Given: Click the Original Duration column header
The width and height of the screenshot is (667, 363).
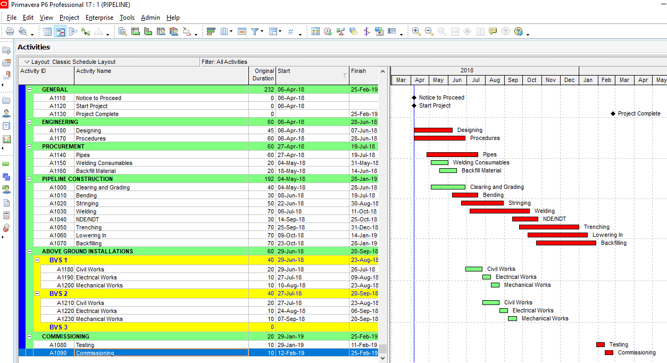Looking at the screenshot, I should click(263, 75).
